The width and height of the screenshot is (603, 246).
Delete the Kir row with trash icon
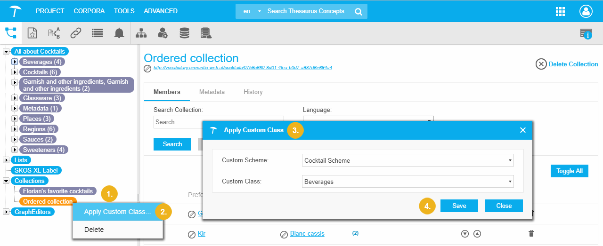[x=531, y=234]
